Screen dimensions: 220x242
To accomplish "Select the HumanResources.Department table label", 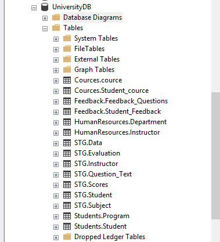I will 120,122.
